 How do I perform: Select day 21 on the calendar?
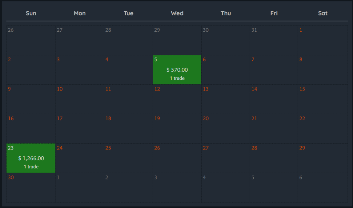point(274,128)
